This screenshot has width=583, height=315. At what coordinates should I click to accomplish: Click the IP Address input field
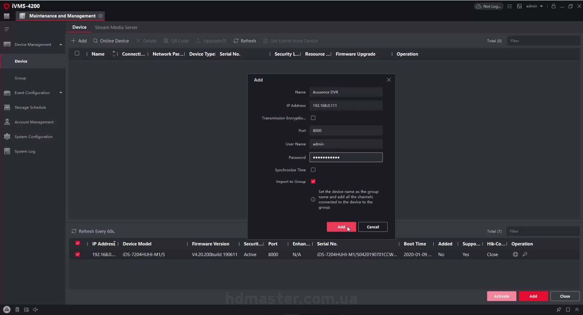coord(346,105)
